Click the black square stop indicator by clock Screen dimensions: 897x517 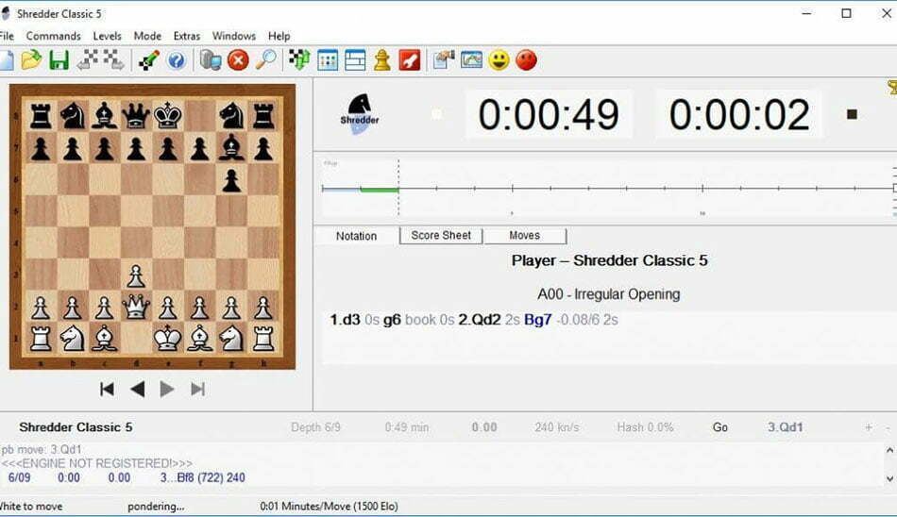tap(852, 114)
